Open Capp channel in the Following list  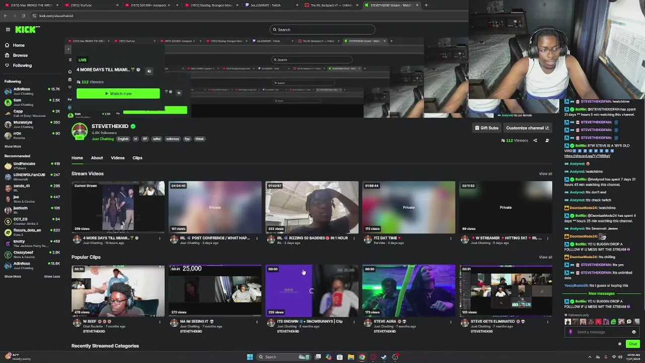tap(32, 113)
